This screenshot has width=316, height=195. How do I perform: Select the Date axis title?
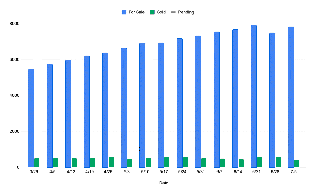click(164, 183)
